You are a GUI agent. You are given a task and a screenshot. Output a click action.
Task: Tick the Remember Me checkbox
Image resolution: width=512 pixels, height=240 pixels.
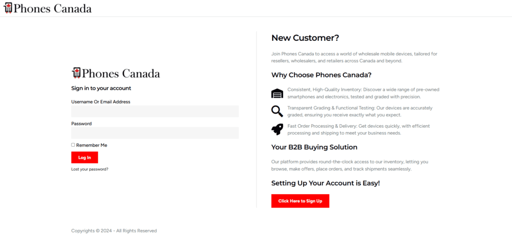tap(73, 145)
